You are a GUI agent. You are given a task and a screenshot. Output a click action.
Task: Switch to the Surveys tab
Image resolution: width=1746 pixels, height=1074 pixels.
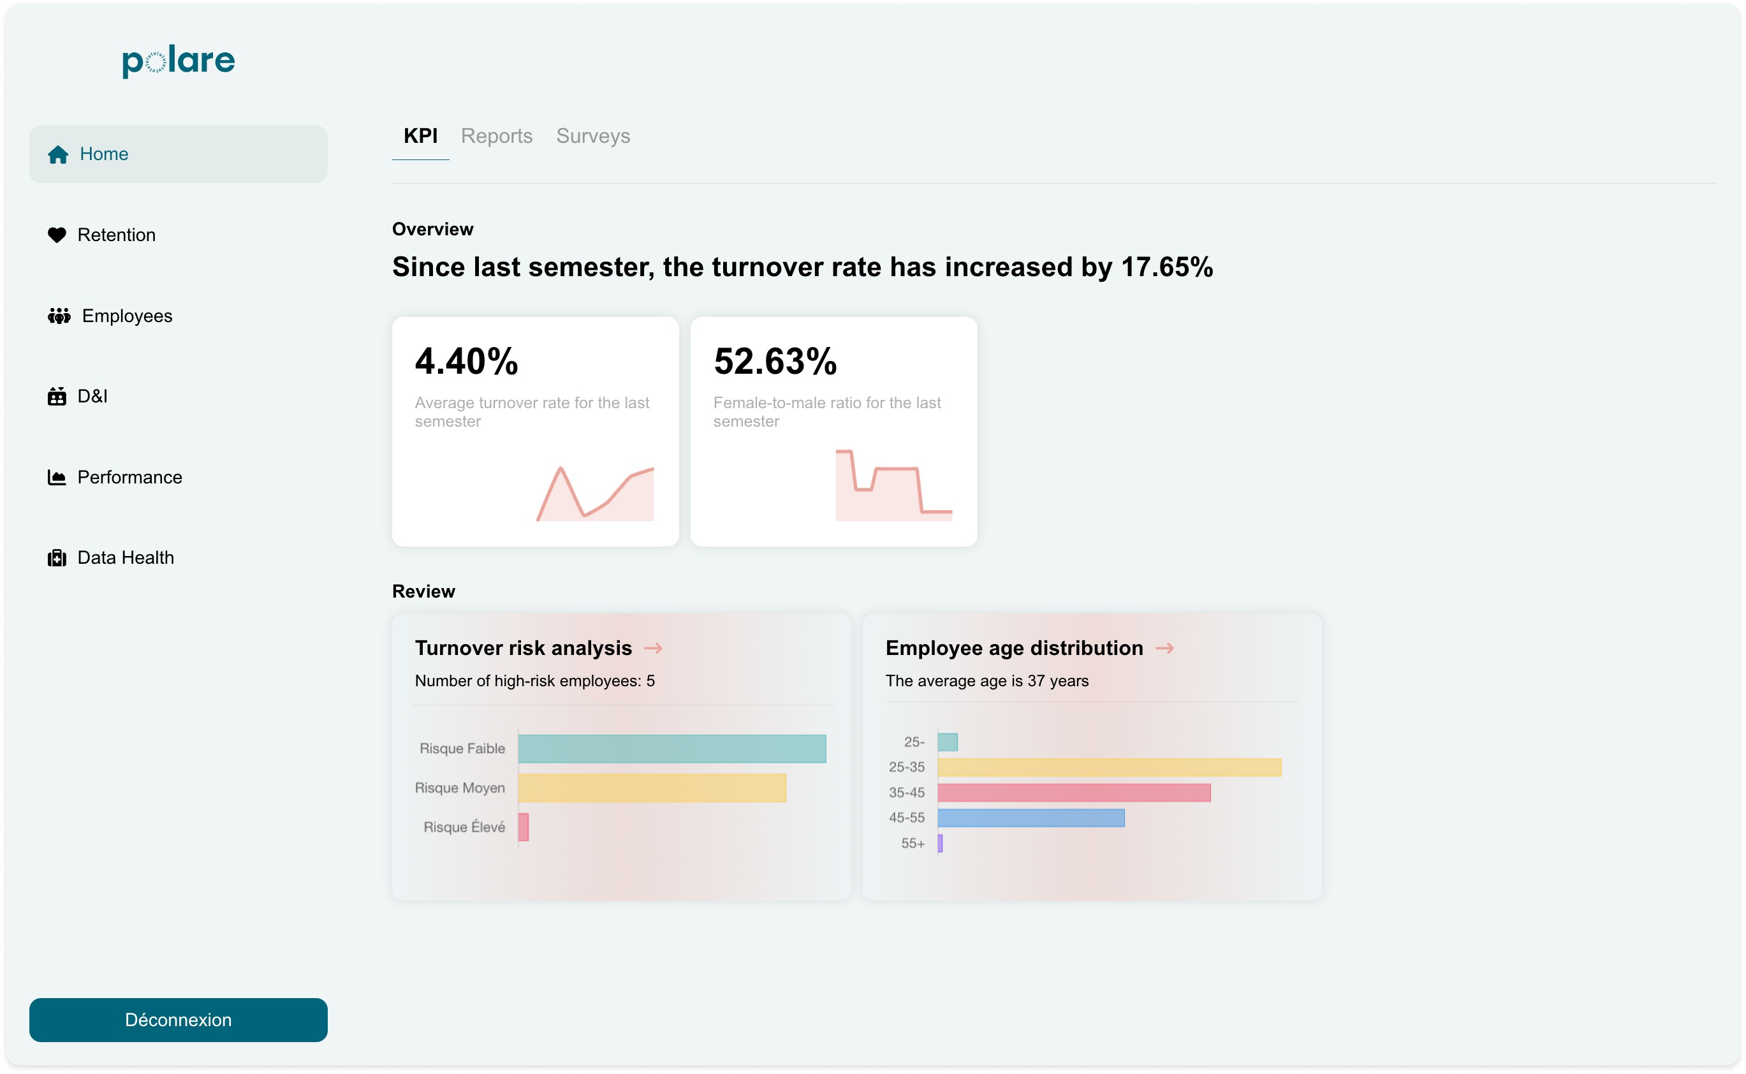click(x=593, y=136)
